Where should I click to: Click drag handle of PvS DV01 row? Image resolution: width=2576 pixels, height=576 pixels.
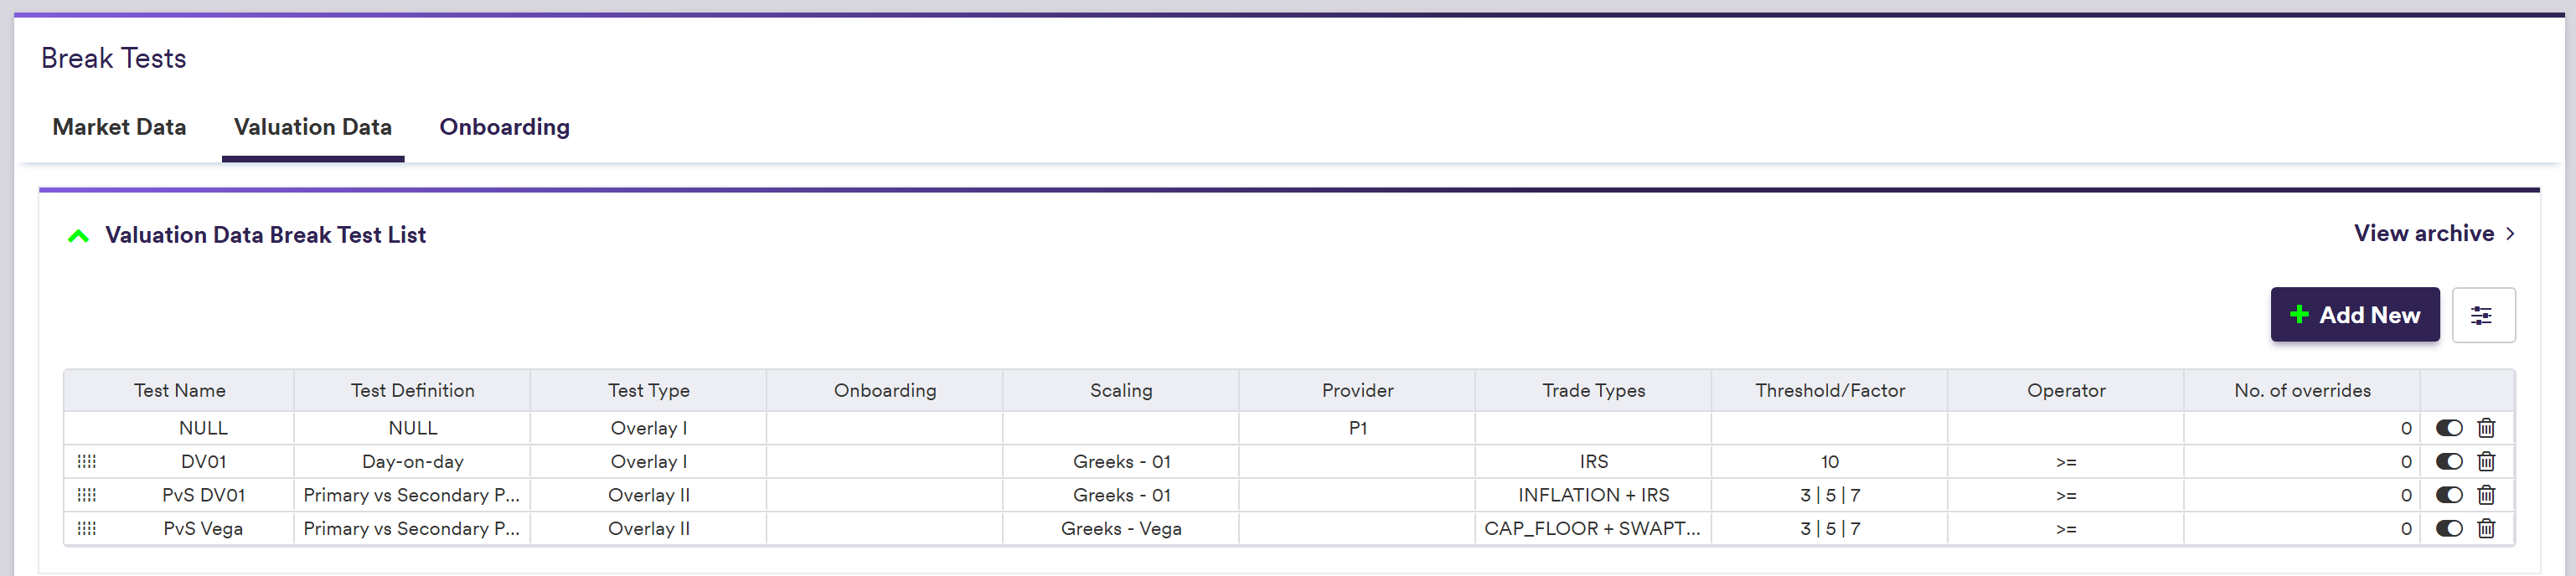click(87, 495)
